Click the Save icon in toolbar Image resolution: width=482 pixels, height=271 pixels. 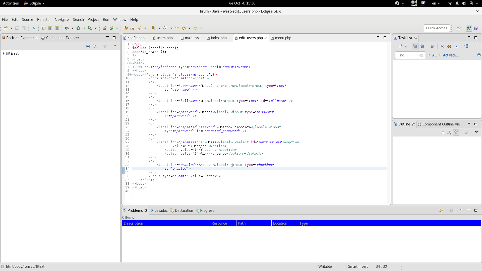17,28
